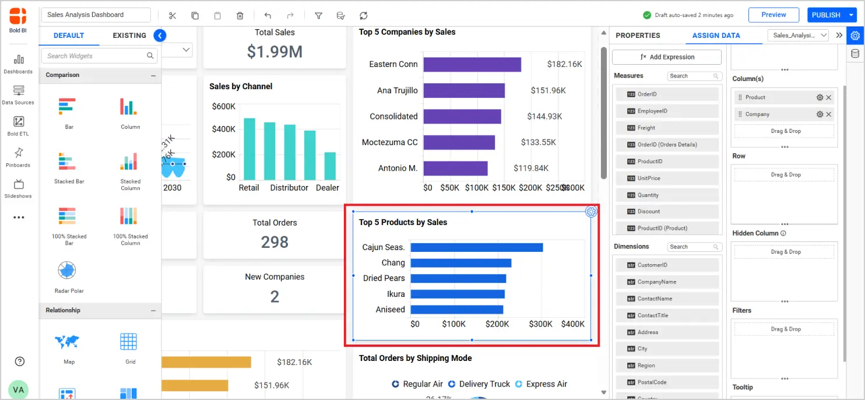865x400 pixels.
Task: Click the Search Widgets input
Action: tap(100, 56)
